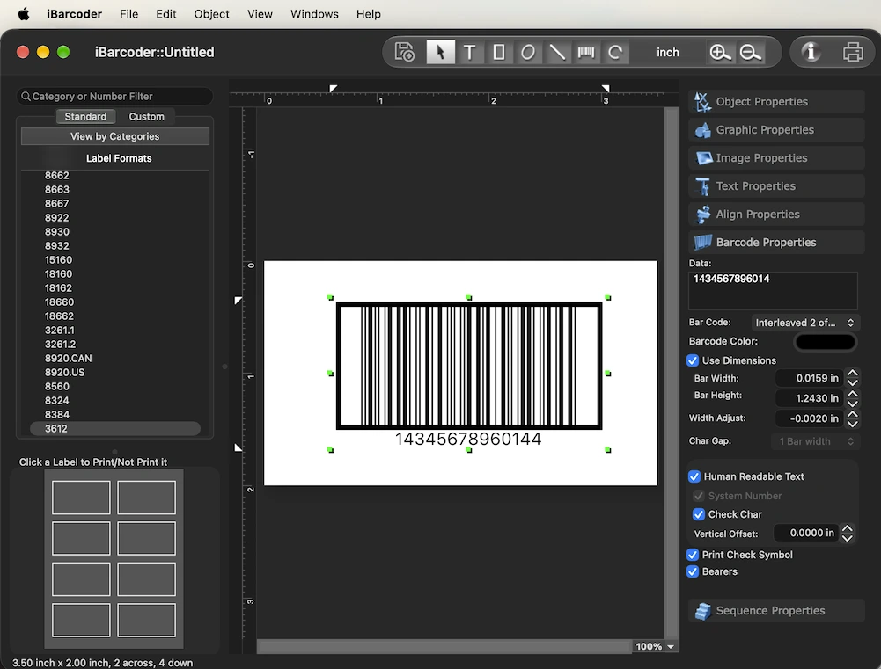Select the Ellipse tool
This screenshot has height=669, width=881.
(527, 52)
